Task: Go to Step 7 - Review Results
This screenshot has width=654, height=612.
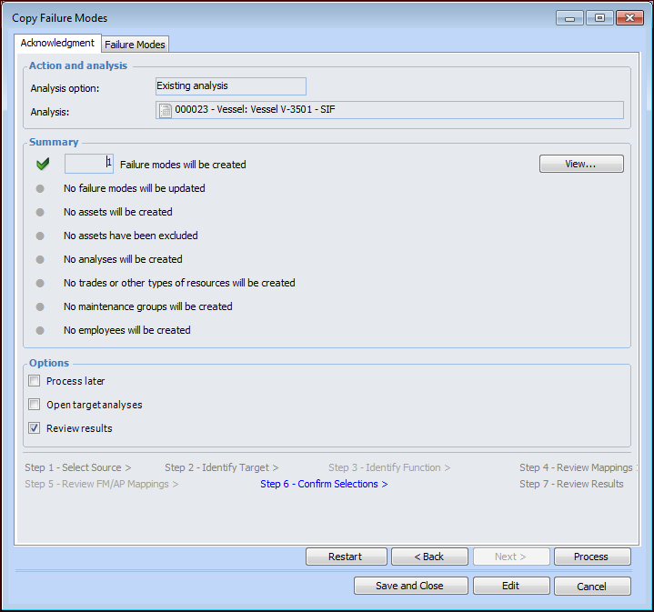Action: point(571,484)
